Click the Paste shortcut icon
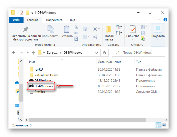 coord(76,39)
